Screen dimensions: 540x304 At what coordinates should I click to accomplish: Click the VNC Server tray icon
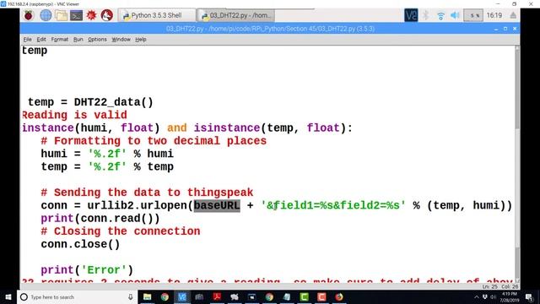coord(411,15)
